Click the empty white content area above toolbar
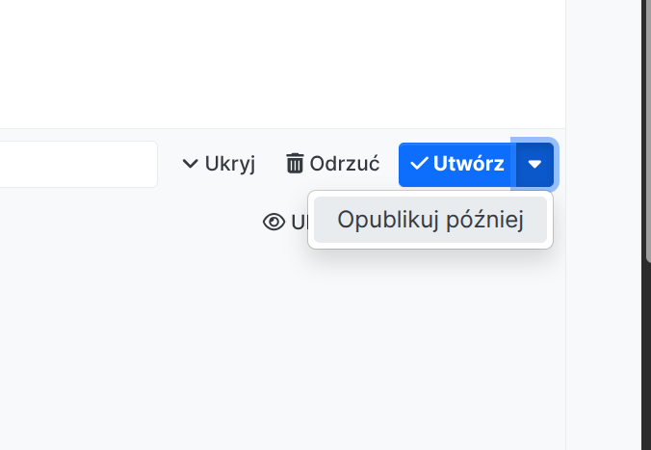Screen dimensions: 651x450 point(282,64)
